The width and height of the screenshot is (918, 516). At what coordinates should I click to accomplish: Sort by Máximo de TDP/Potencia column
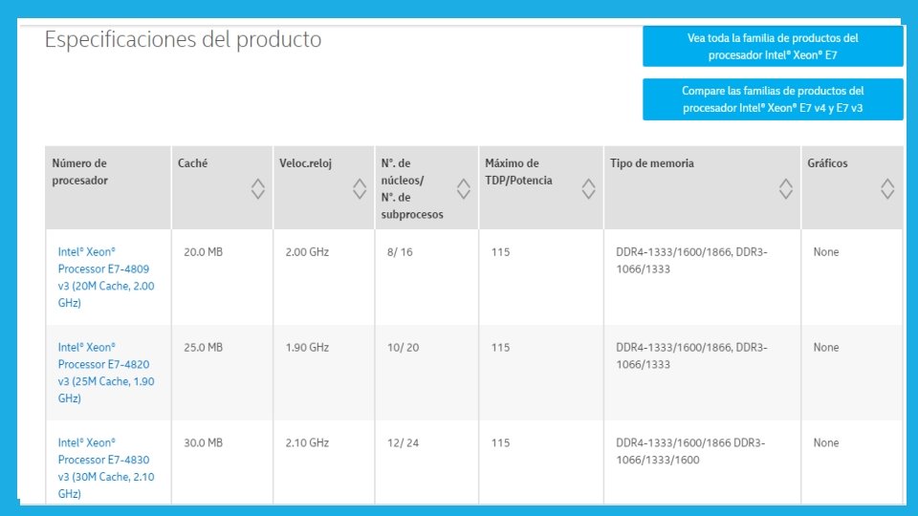(588, 189)
